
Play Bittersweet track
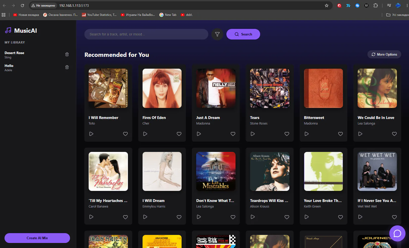(307, 134)
